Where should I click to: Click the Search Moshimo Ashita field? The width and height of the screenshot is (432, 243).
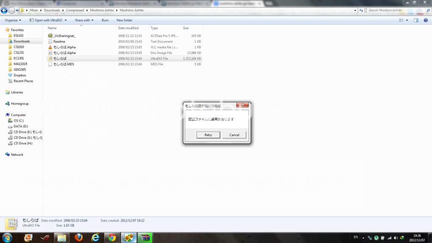(397, 10)
